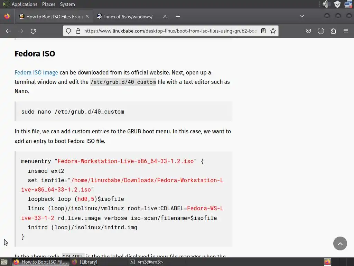Screen dimensions: 354x266
Task: Open the Applications menu
Action: point(25,4)
